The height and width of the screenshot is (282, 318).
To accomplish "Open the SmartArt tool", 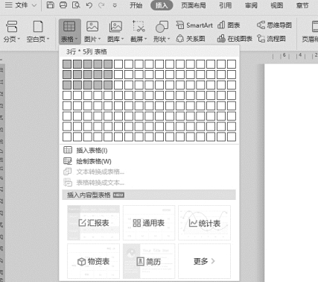I will point(194,25).
